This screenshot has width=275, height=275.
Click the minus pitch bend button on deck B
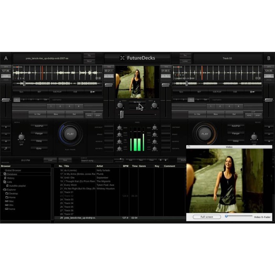[269, 134]
